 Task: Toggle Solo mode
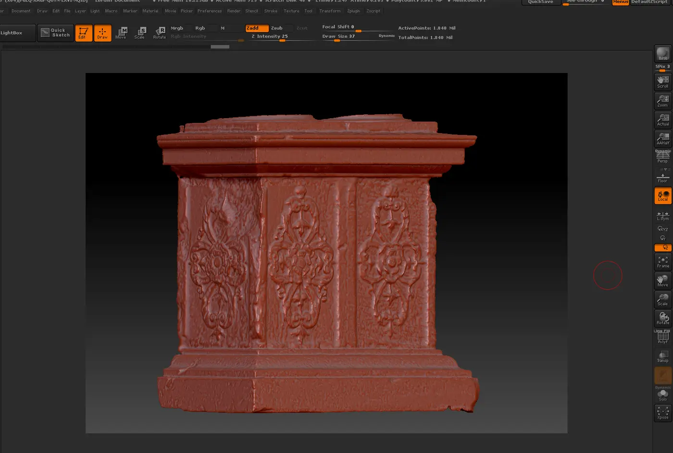[663, 394]
